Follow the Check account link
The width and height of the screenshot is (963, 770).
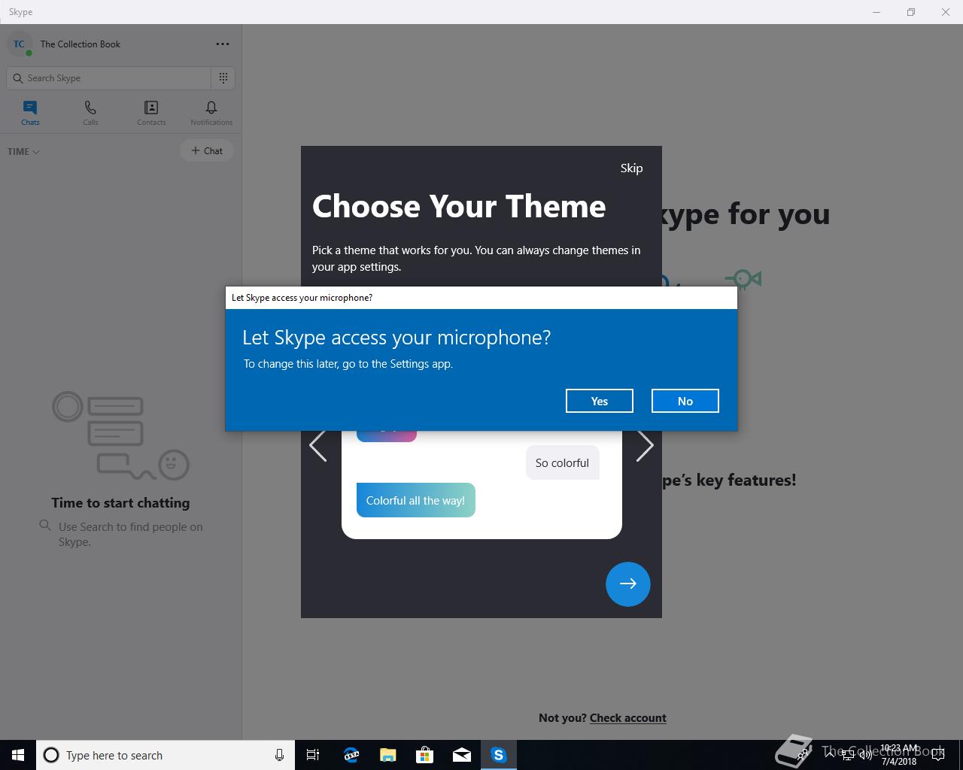point(627,717)
